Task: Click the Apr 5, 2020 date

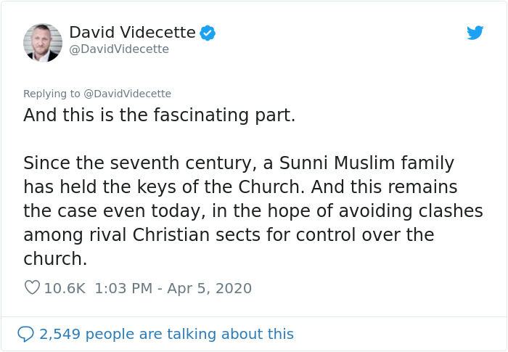Action: click(x=210, y=288)
